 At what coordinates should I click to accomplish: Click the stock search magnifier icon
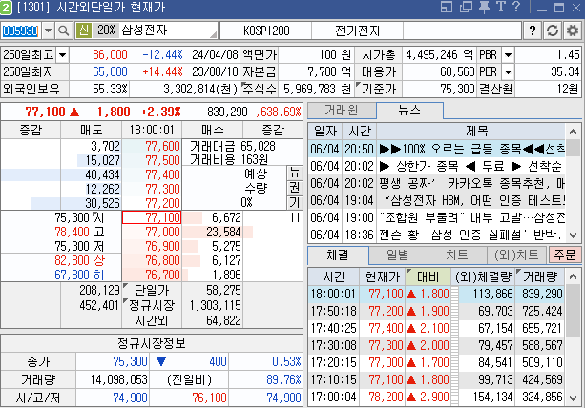64,31
